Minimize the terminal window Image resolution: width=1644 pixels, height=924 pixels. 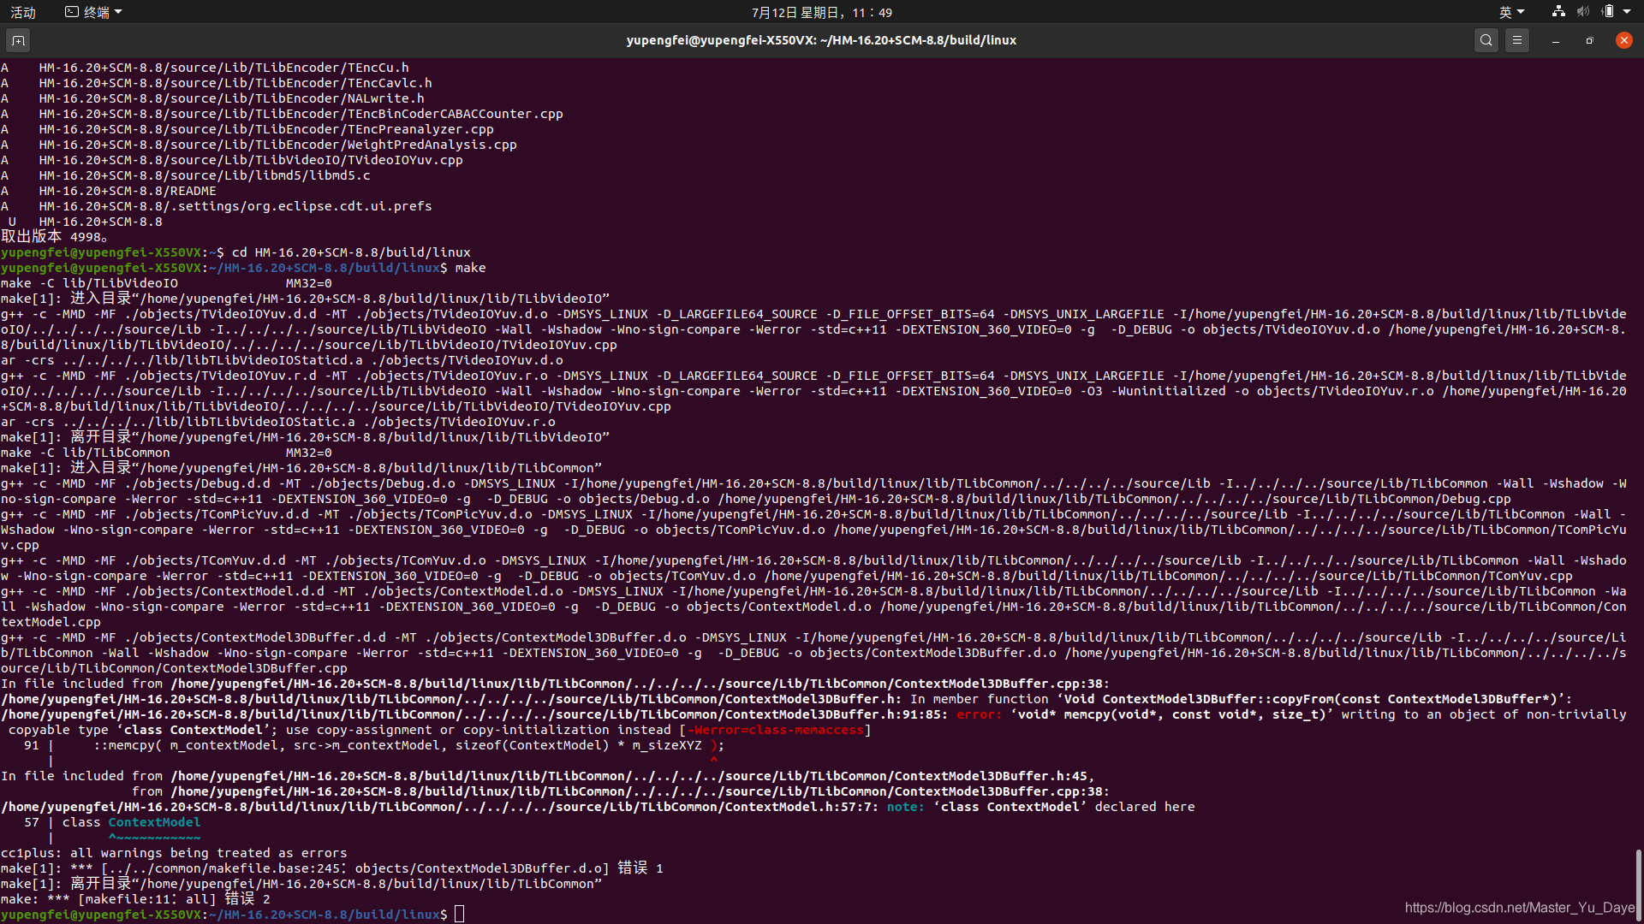pyautogui.click(x=1555, y=40)
